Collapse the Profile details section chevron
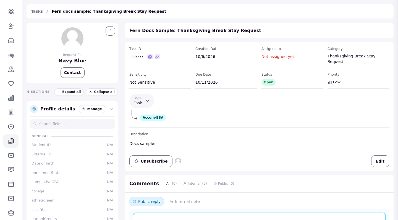The image size is (398, 220). 111,109
